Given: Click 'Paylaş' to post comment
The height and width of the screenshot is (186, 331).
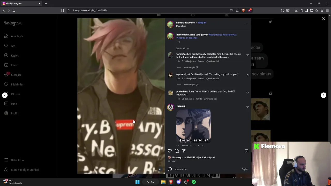Looking at the screenshot, I should point(245,169).
